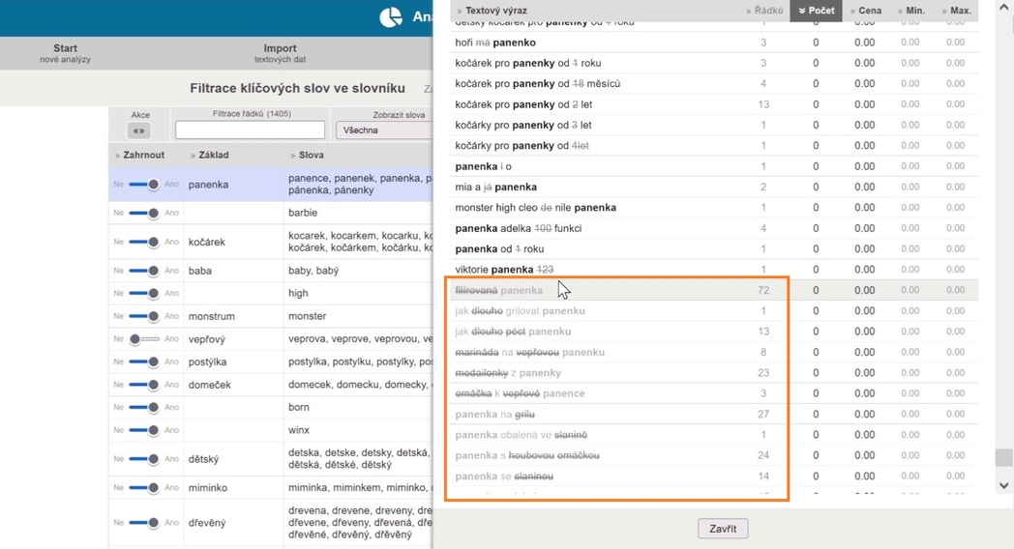The height and width of the screenshot is (549, 1014).
Task: Toggle the include switch for dětský
Action: 143,458
